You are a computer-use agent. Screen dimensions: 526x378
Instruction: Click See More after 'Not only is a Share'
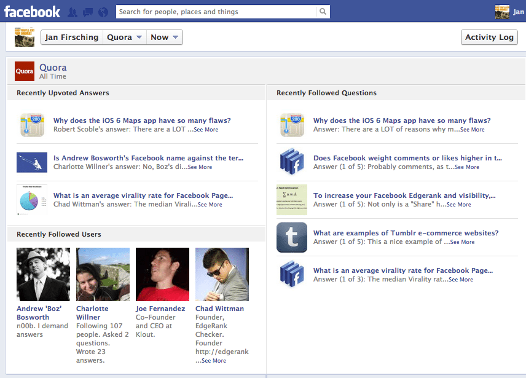[459, 205]
